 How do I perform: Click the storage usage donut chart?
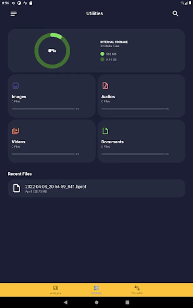pos(52,51)
